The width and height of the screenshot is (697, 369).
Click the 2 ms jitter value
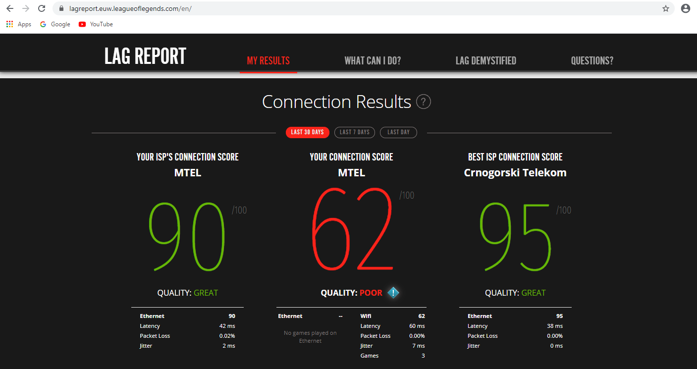(x=229, y=346)
